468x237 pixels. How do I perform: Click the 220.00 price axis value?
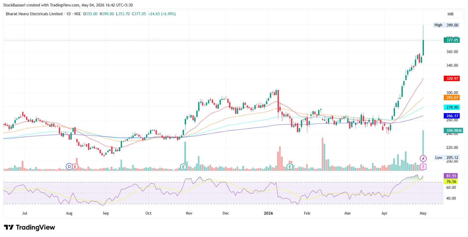452,148
